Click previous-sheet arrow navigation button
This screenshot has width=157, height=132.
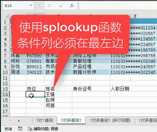click(10, 121)
